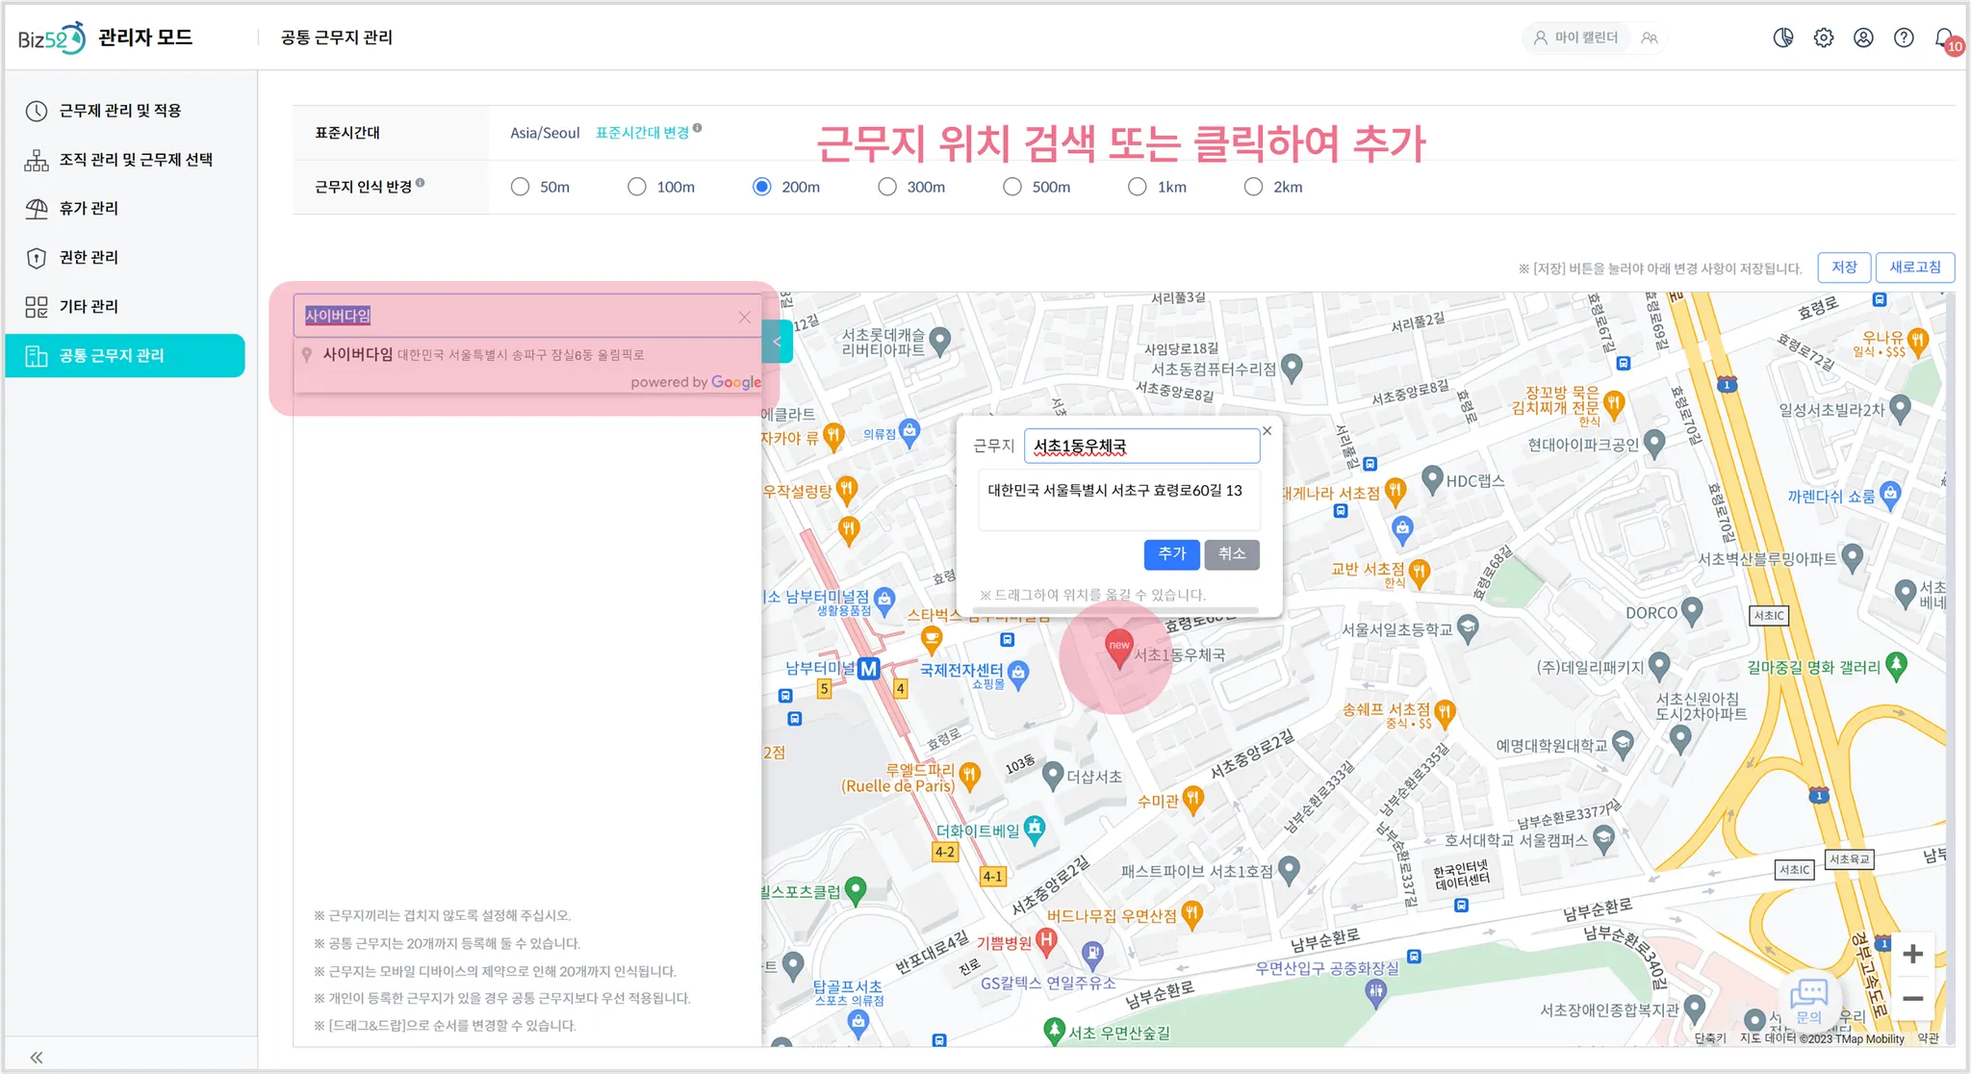Click the settings gear icon
Image resolution: width=1971 pixels, height=1074 pixels.
click(1824, 38)
